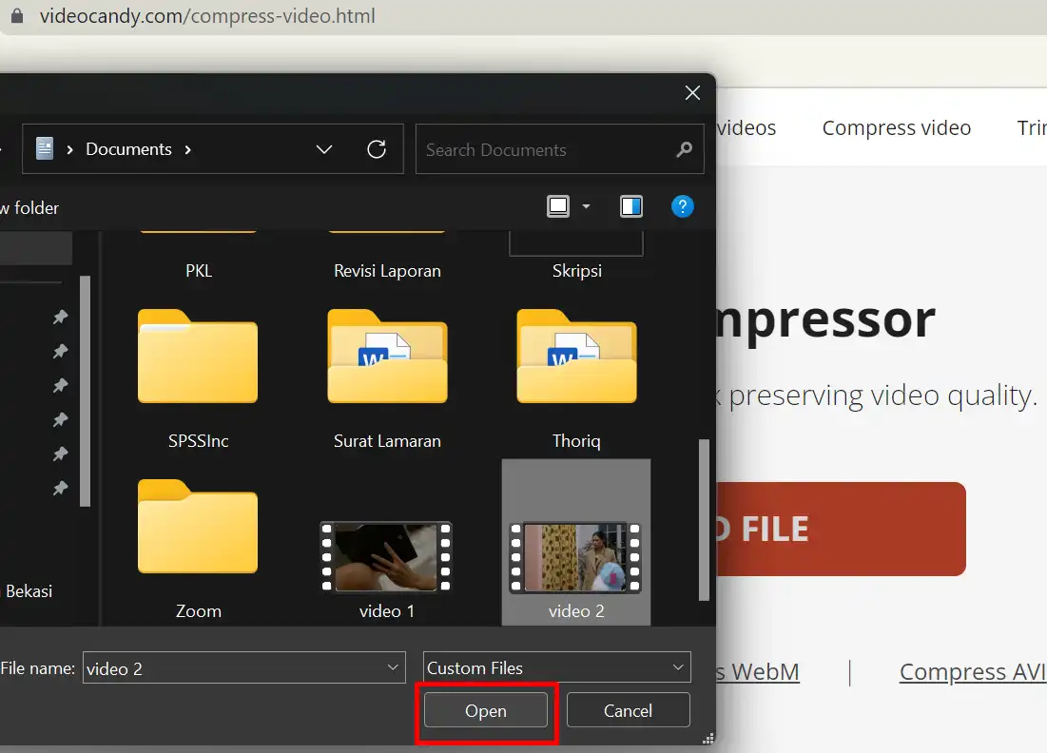The width and height of the screenshot is (1047, 753).
Task: Click Documents in the address breadcrumb
Action: [129, 149]
